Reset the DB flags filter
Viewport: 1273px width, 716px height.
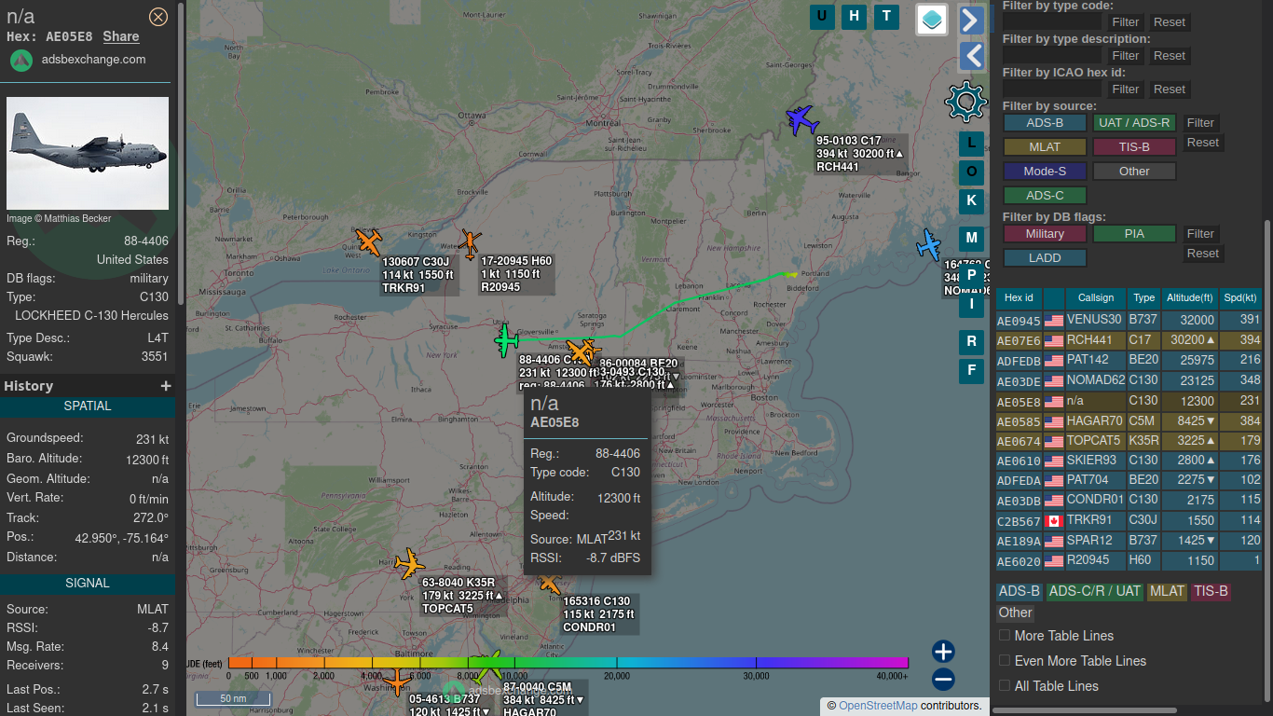click(x=1202, y=254)
